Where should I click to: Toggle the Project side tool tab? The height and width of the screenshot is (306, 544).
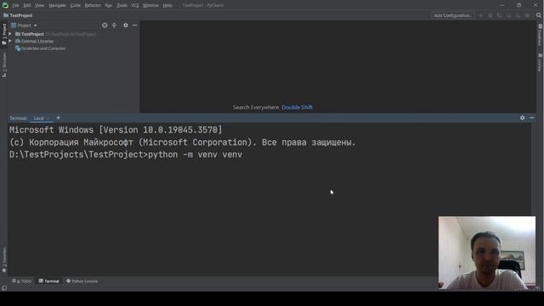coord(3,34)
